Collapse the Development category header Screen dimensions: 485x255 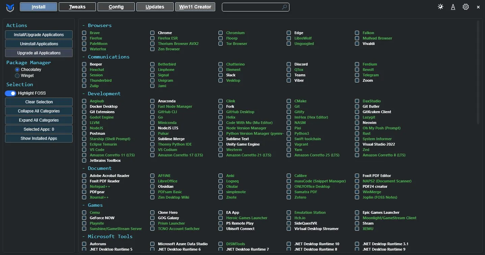pos(101,94)
